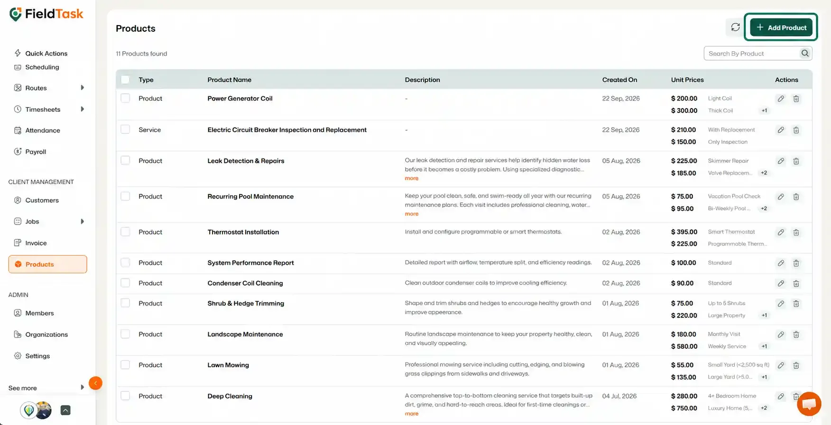Viewport: 831px width, 425px height.
Task: Collapse sidebar with orange arrow button
Action: click(x=95, y=383)
